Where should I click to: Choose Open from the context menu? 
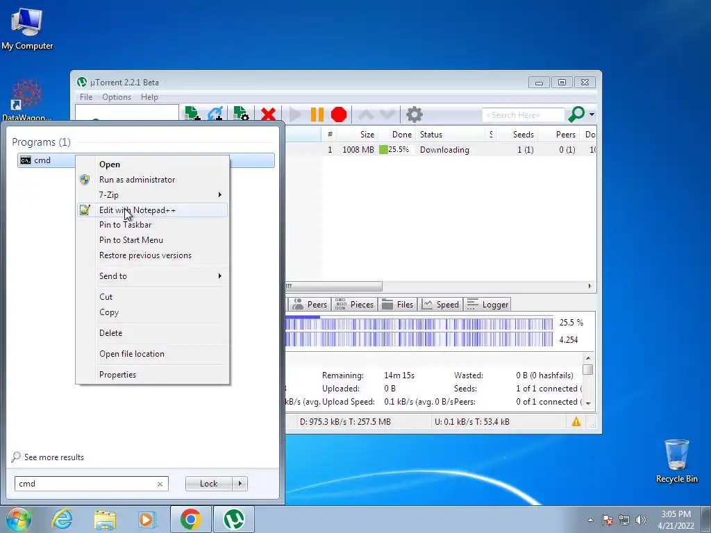(x=153, y=164)
